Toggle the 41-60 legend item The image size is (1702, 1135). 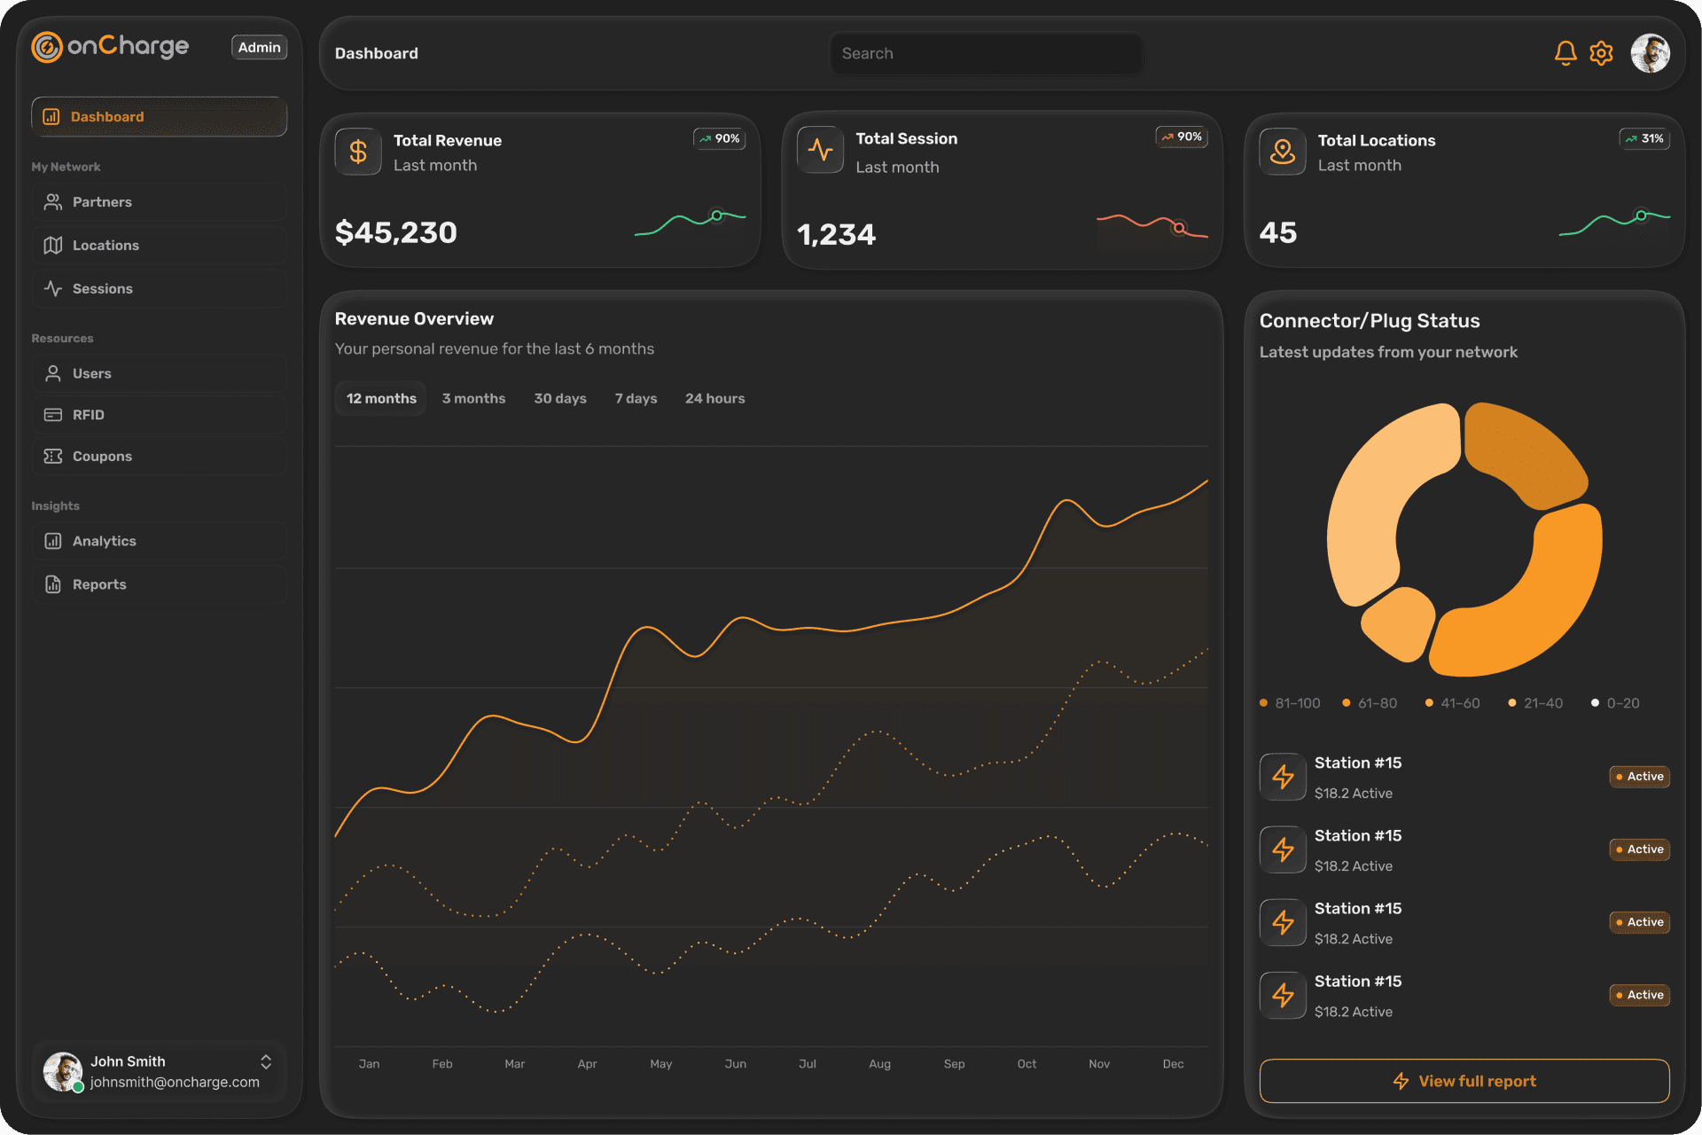(1452, 702)
